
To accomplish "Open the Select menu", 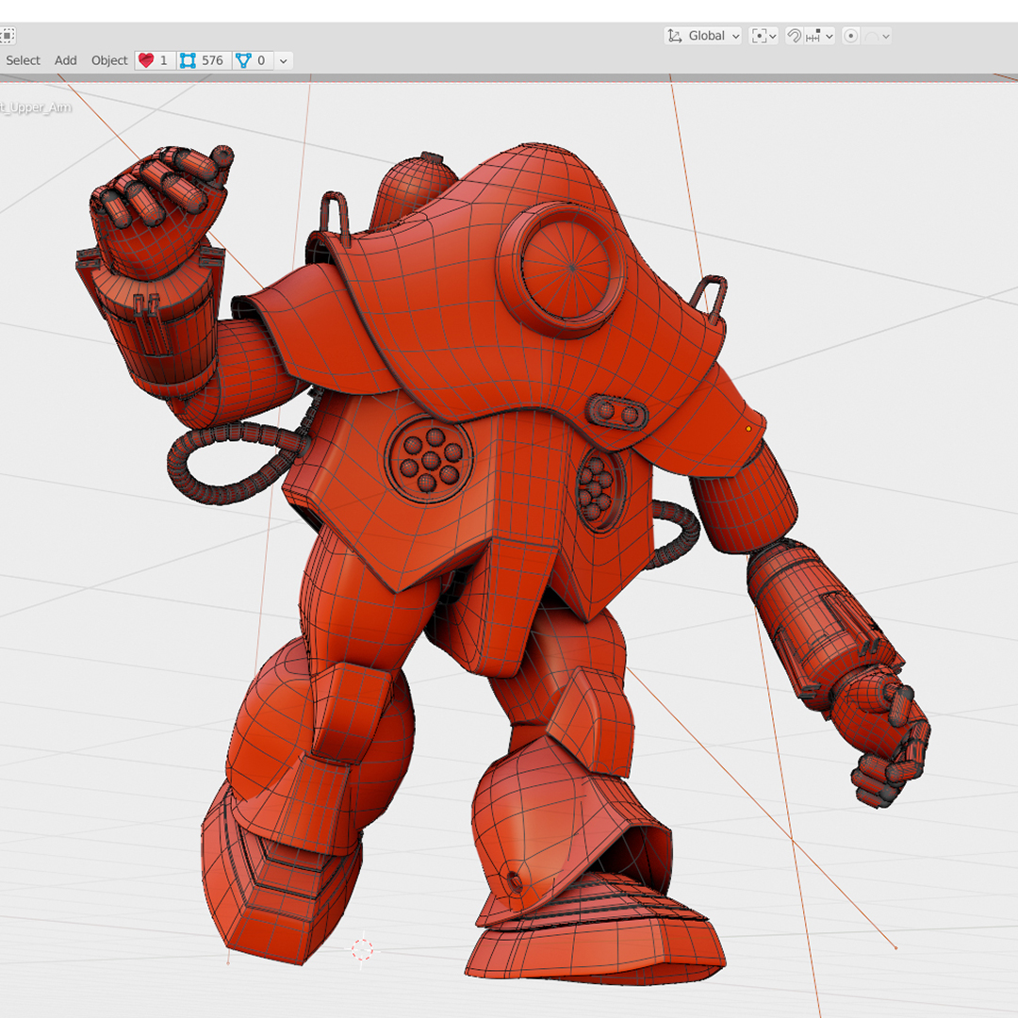I will [x=24, y=60].
